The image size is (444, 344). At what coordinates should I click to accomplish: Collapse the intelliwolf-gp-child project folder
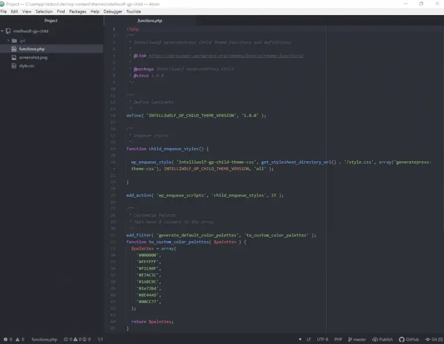click(2, 31)
